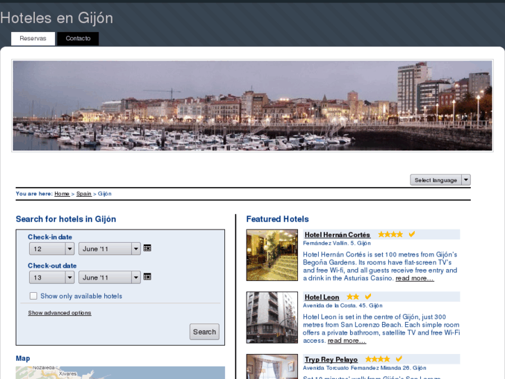Switch to the Reservas tab
Image resolution: width=505 pixels, height=379 pixels.
(33, 38)
